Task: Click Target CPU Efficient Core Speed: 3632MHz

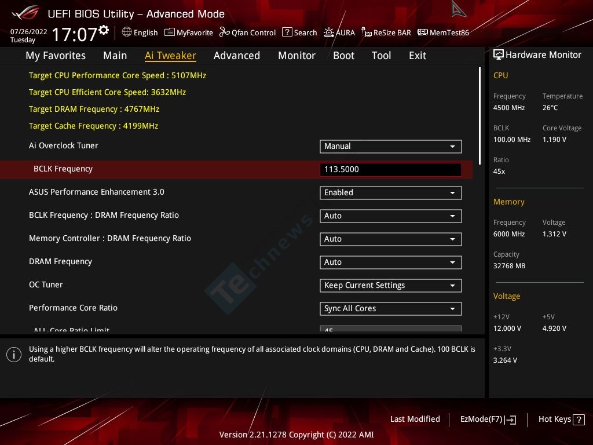Action: (107, 92)
